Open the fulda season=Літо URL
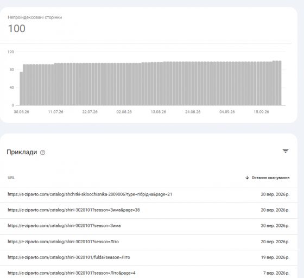 coord(69,257)
